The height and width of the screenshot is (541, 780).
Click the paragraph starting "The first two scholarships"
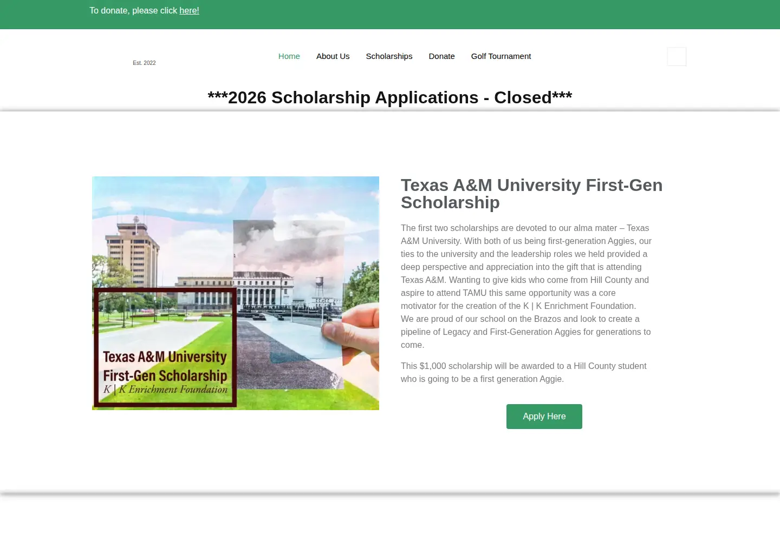click(x=526, y=287)
